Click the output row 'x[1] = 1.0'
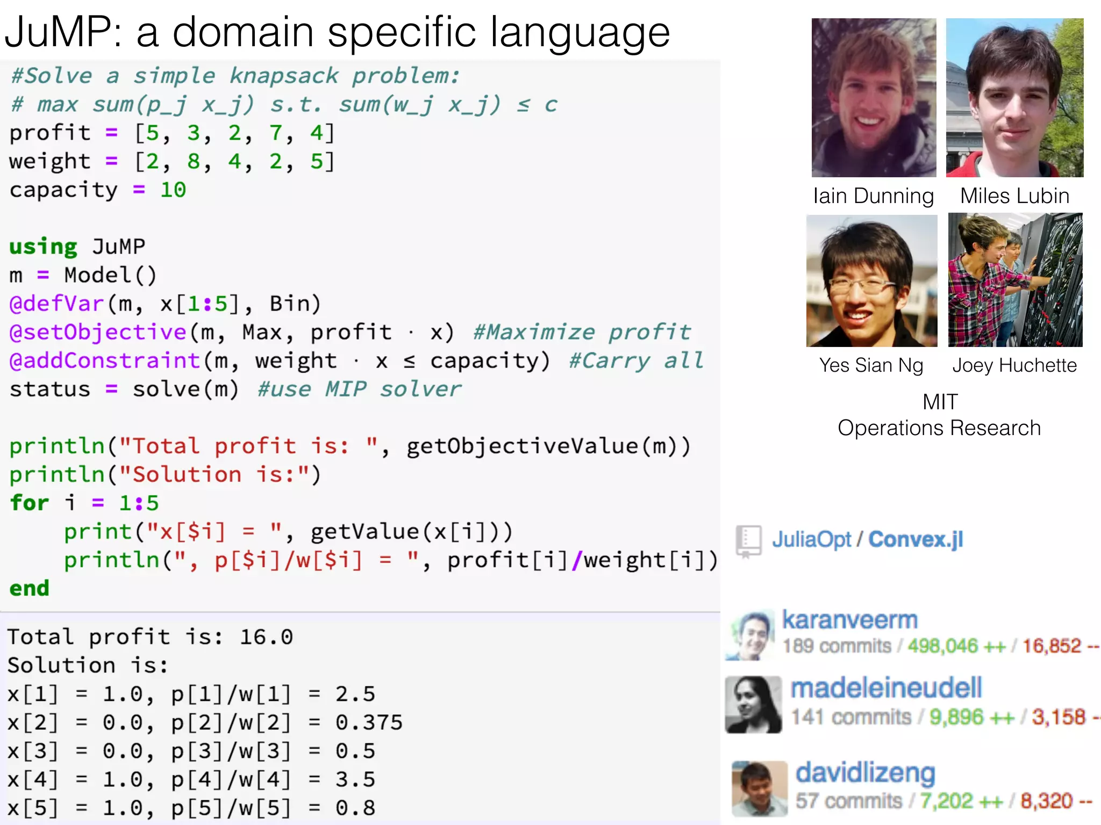The height and width of the screenshot is (825, 1101). coord(191,694)
